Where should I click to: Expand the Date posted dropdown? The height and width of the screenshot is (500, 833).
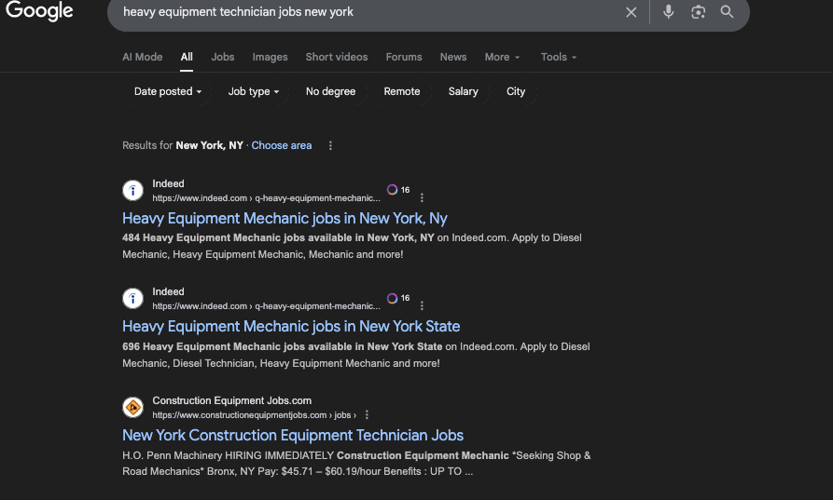pos(168,91)
